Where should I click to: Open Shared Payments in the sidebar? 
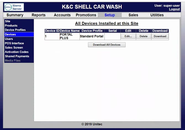[x=17, y=56]
